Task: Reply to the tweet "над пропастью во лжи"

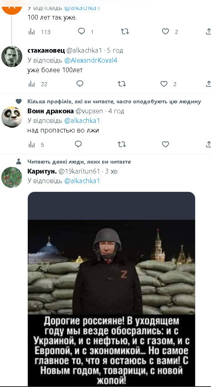Action: point(78,144)
